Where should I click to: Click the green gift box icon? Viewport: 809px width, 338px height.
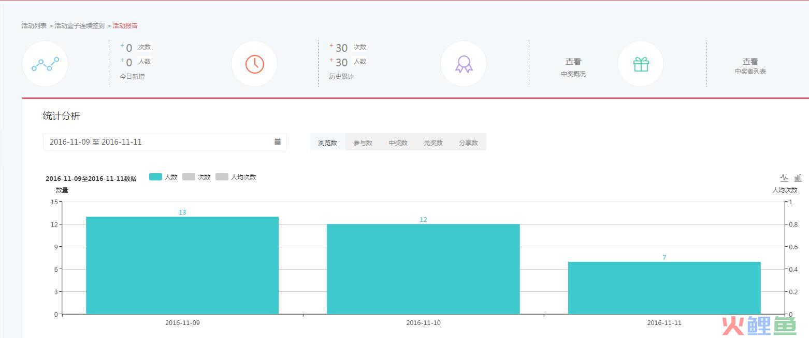[x=641, y=64]
